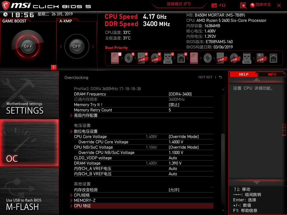
Task: Click the Boot Priority label
Action: tap(116, 48)
